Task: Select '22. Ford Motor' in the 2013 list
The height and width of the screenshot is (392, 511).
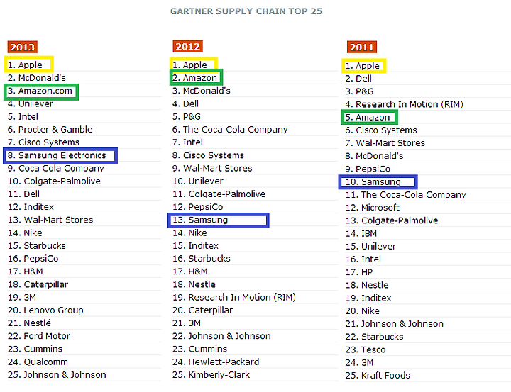Action: click(39, 336)
